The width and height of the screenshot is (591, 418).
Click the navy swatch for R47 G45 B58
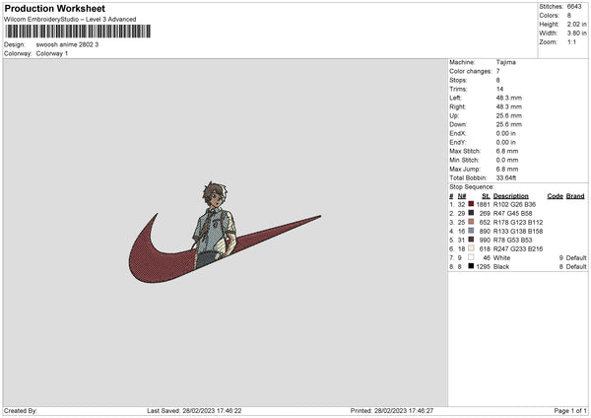[x=471, y=213]
